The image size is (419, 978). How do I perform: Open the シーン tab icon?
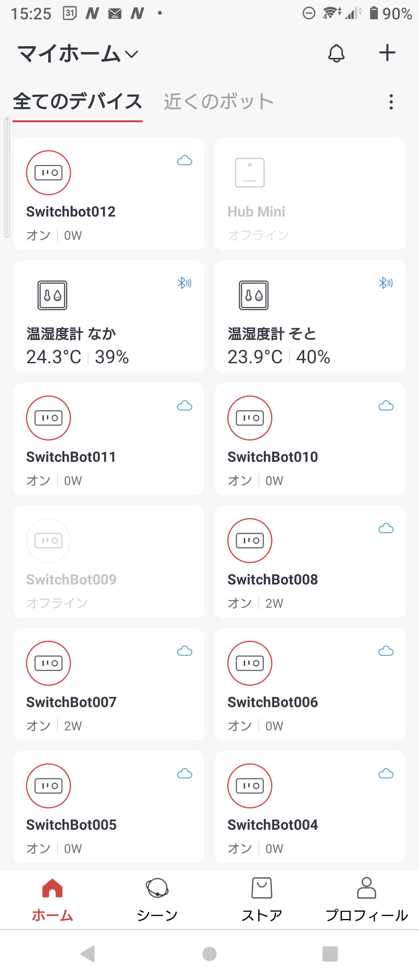[x=157, y=888]
